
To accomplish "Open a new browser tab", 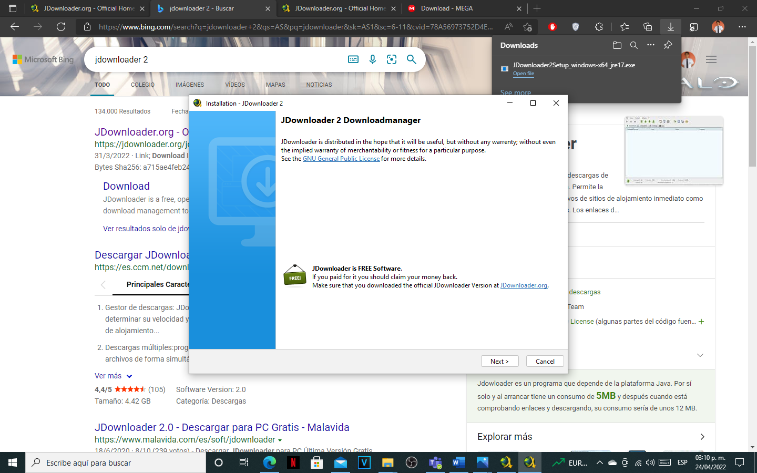I will click(x=537, y=8).
